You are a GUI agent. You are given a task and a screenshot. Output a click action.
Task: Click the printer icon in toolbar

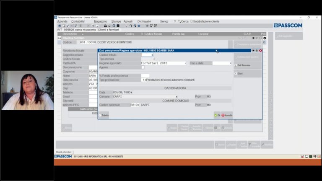[x=105, y=26]
